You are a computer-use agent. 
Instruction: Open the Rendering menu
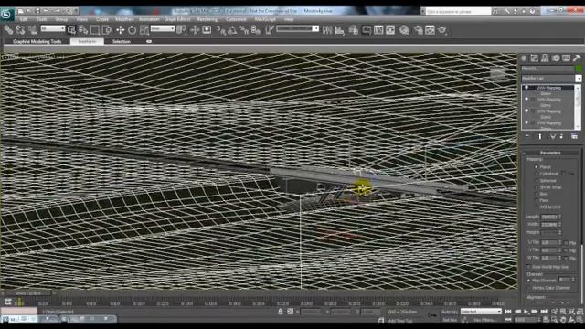click(207, 19)
